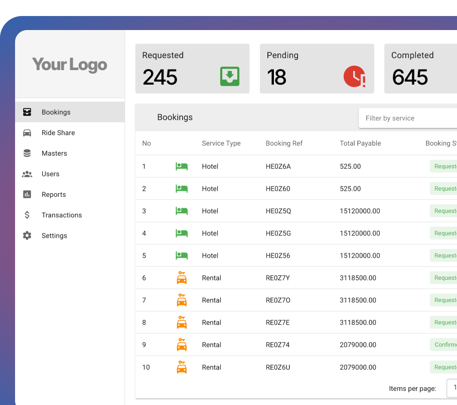Click the hotel bed icon for HE0Z60

(182, 189)
